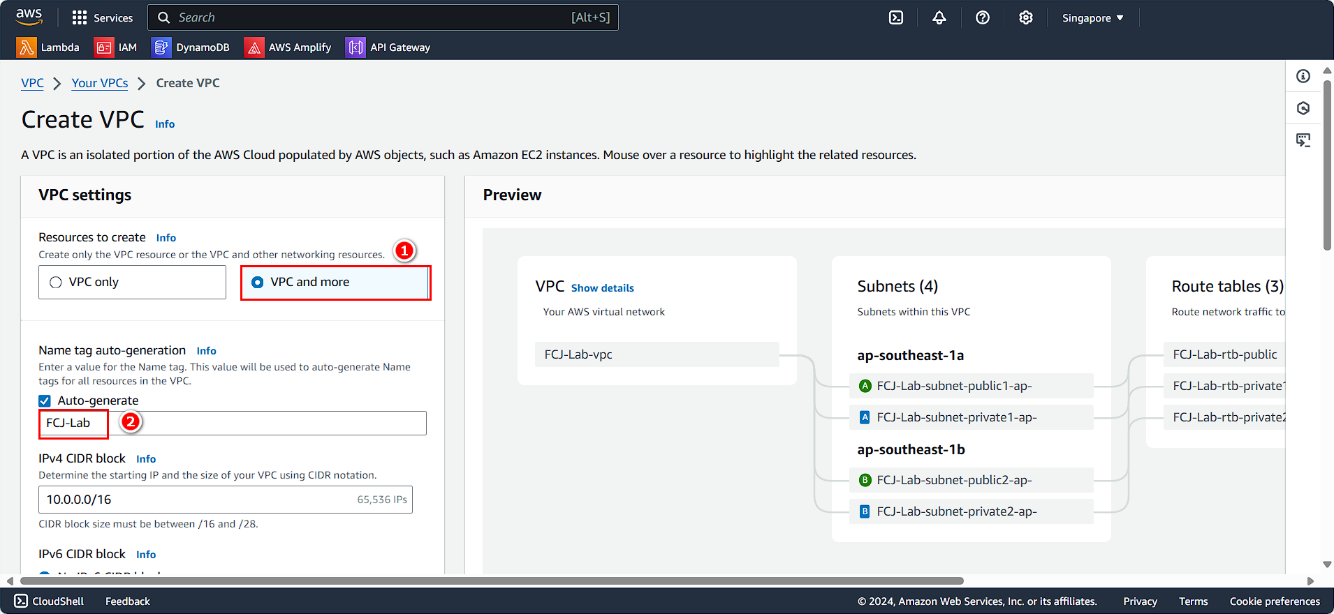The width and height of the screenshot is (1334, 614).
Task: Click FCJ-Lab-subnet-public1-ap- preview row
Action: coord(972,386)
